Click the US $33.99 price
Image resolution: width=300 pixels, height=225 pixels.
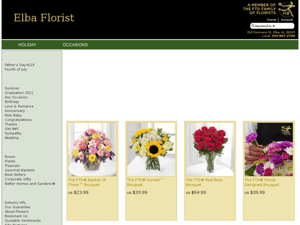coord(137,192)
